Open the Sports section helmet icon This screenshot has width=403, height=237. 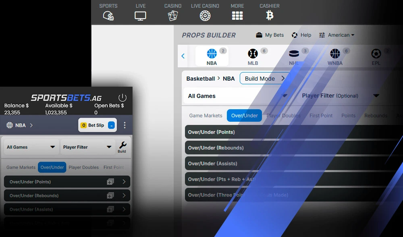[108, 16]
